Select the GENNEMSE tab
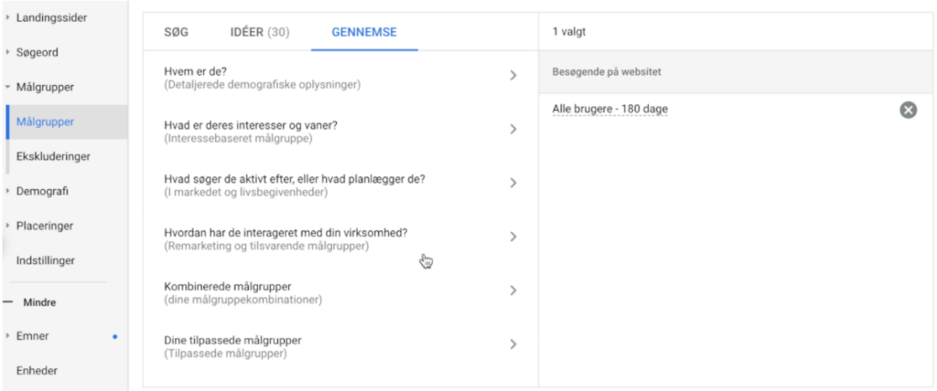The width and height of the screenshot is (937, 391). [x=364, y=32]
